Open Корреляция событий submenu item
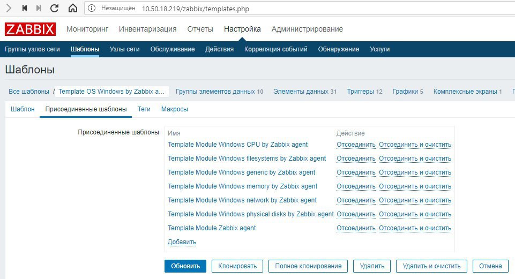515x279 pixels. pos(276,49)
